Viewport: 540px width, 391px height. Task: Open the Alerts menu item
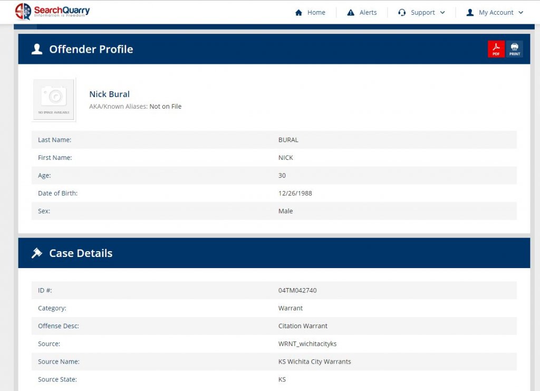coord(368,13)
